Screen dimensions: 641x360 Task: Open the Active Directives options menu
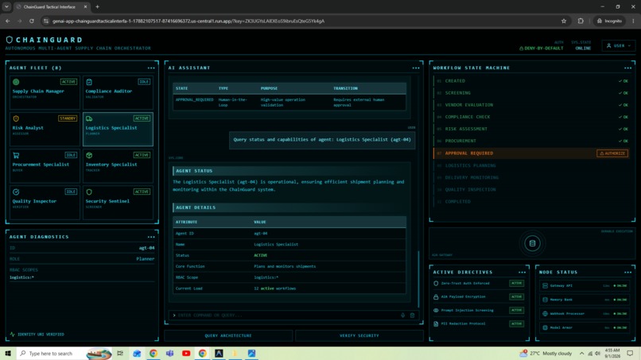pos(522,272)
